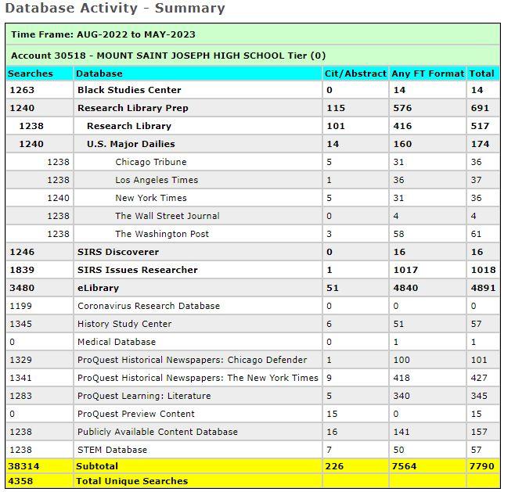Image resolution: width=515 pixels, height=492 pixels.
Task: Click the 'U.S. Major Dailies' entry
Action: (x=131, y=144)
